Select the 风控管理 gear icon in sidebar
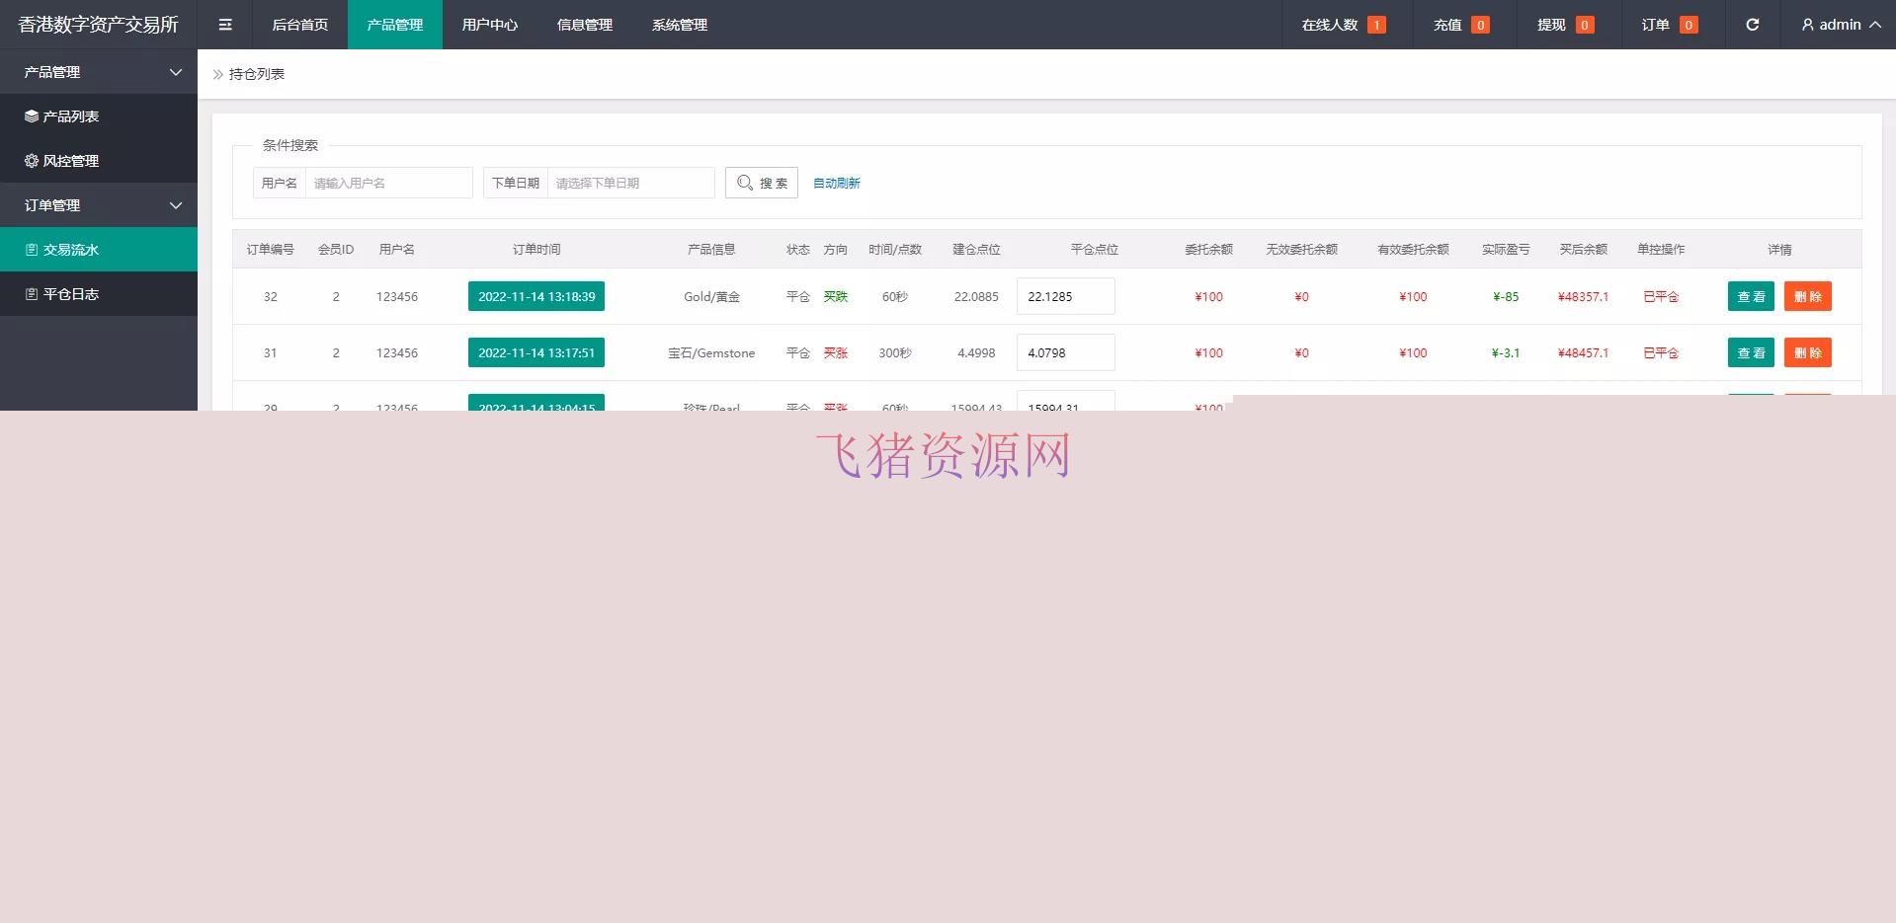 pyautogui.click(x=31, y=160)
